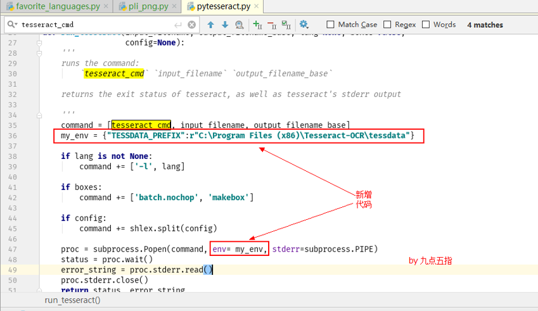Click error_string on line 49

tap(89, 270)
